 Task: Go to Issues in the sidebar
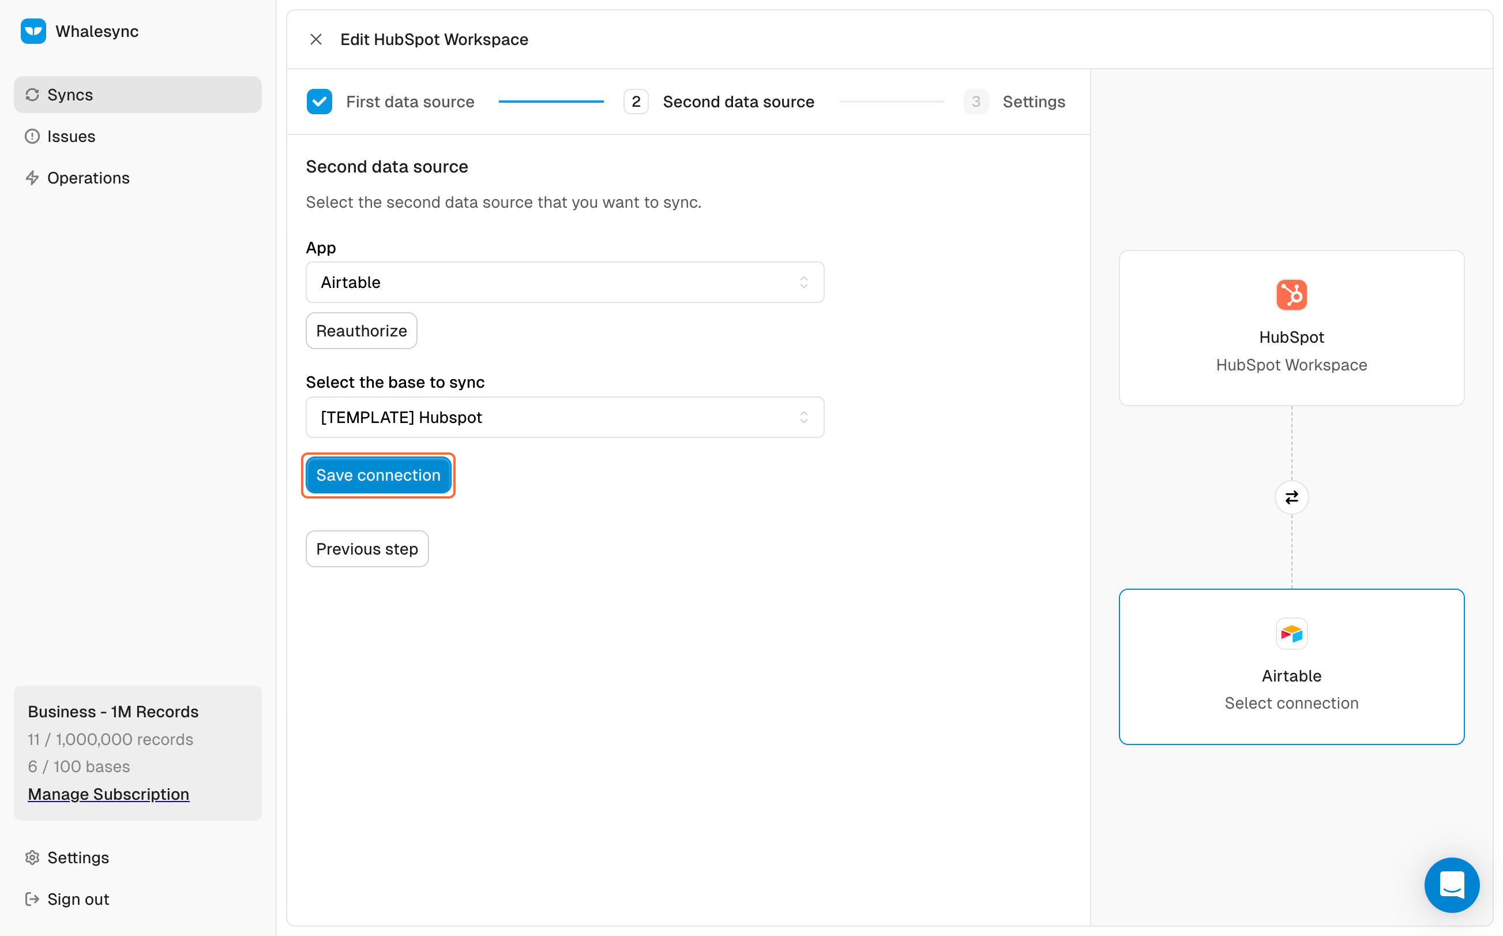coord(70,136)
